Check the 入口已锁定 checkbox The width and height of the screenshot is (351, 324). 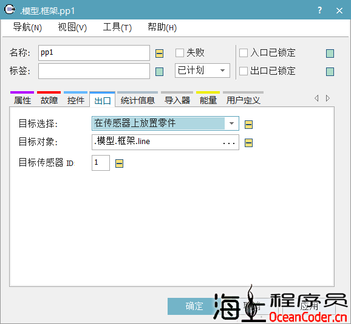pos(244,53)
